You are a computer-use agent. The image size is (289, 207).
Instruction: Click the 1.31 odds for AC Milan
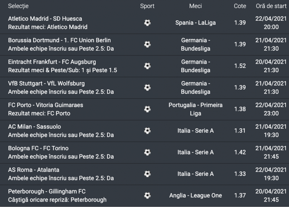coord(240,131)
